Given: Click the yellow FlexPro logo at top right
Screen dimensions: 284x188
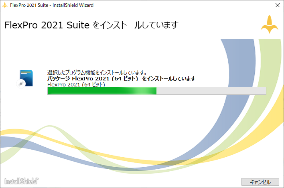Looking at the screenshot, I should [x=270, y=24].
